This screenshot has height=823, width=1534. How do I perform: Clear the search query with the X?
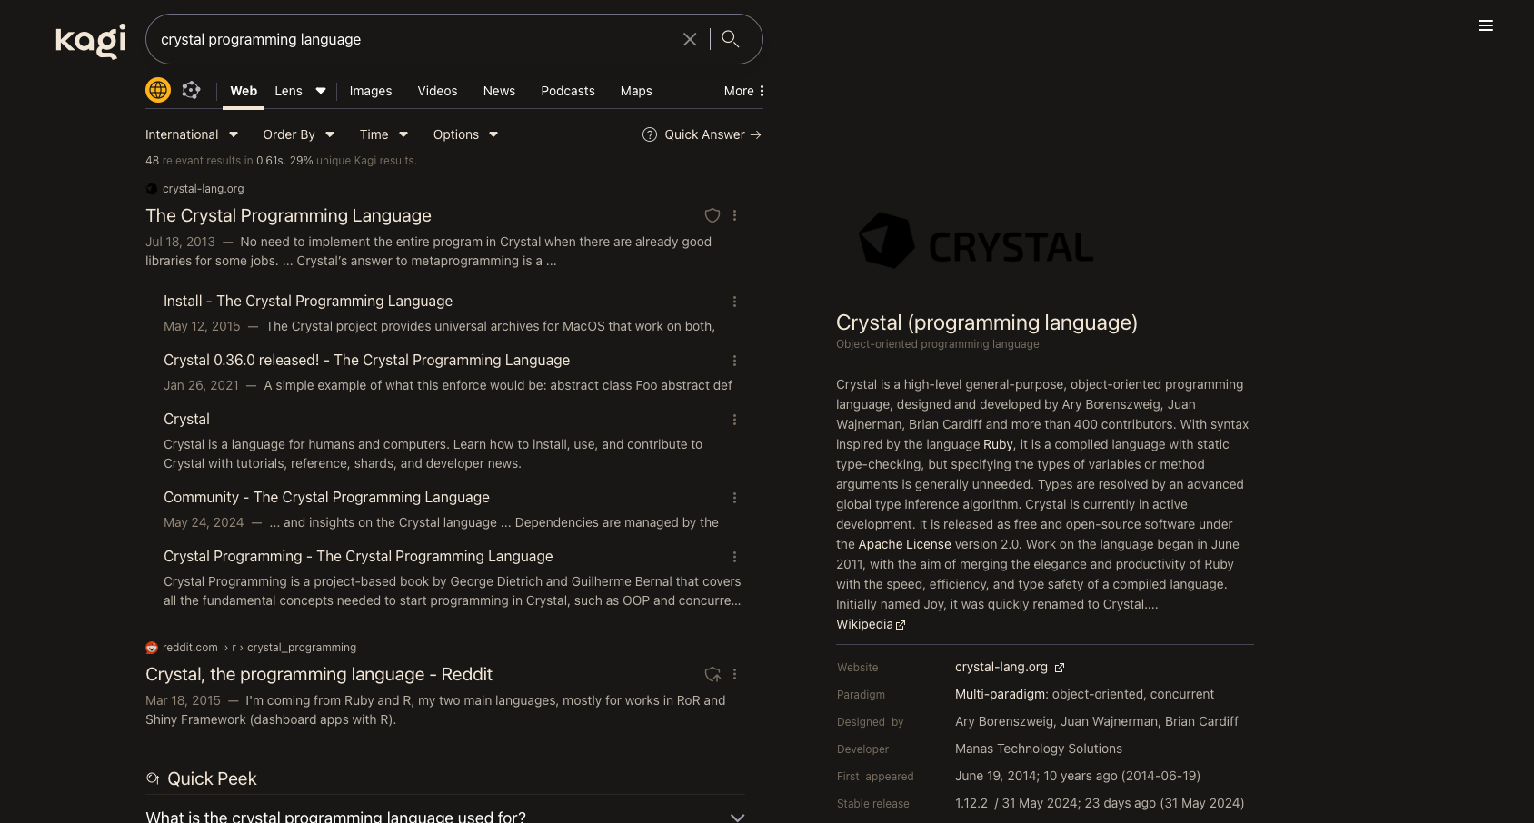[x=689, y=39]
